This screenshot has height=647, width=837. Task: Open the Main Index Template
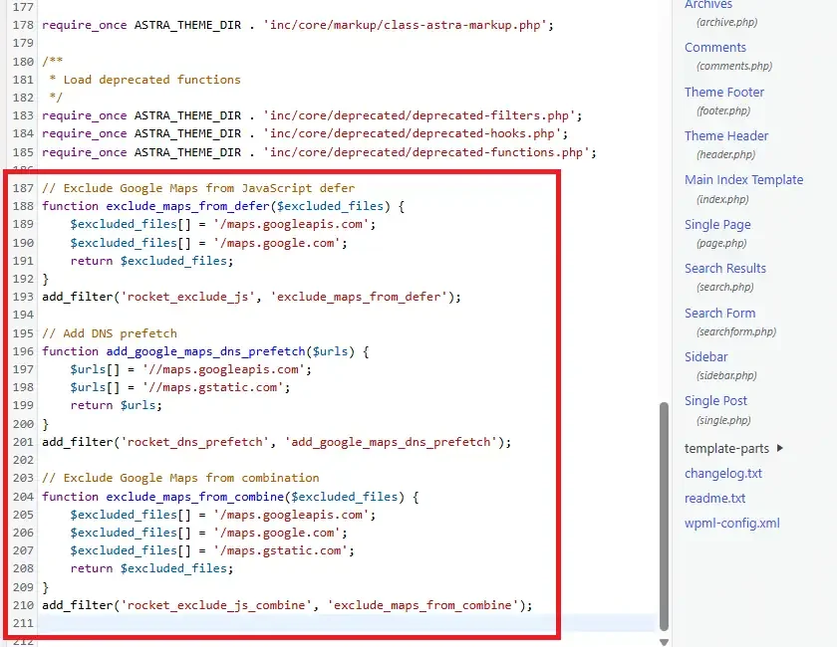point(743,180)
